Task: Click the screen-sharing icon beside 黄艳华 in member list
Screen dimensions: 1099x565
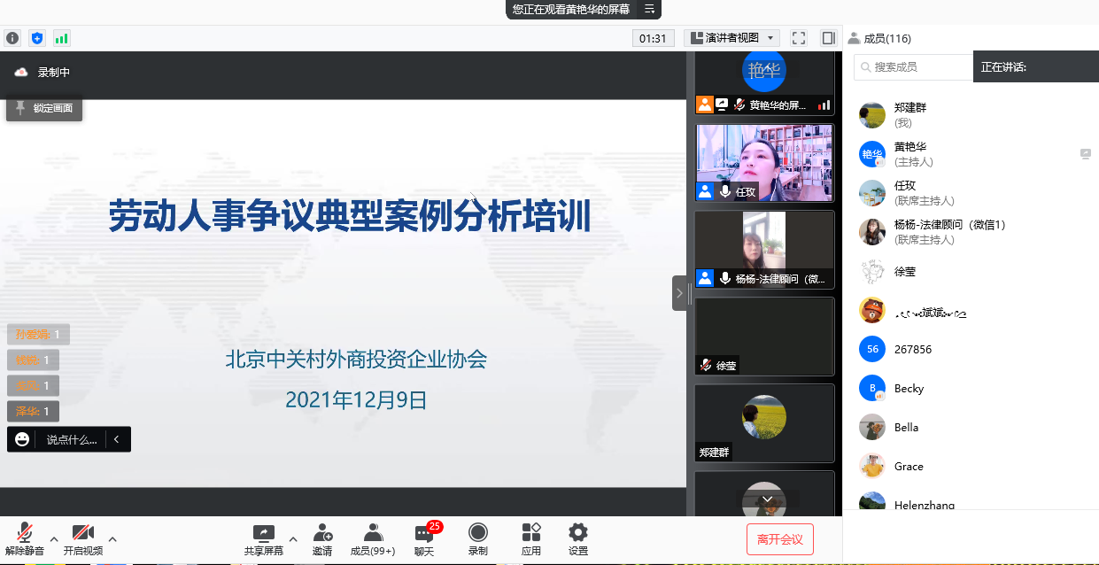Action: (1086, 154)
